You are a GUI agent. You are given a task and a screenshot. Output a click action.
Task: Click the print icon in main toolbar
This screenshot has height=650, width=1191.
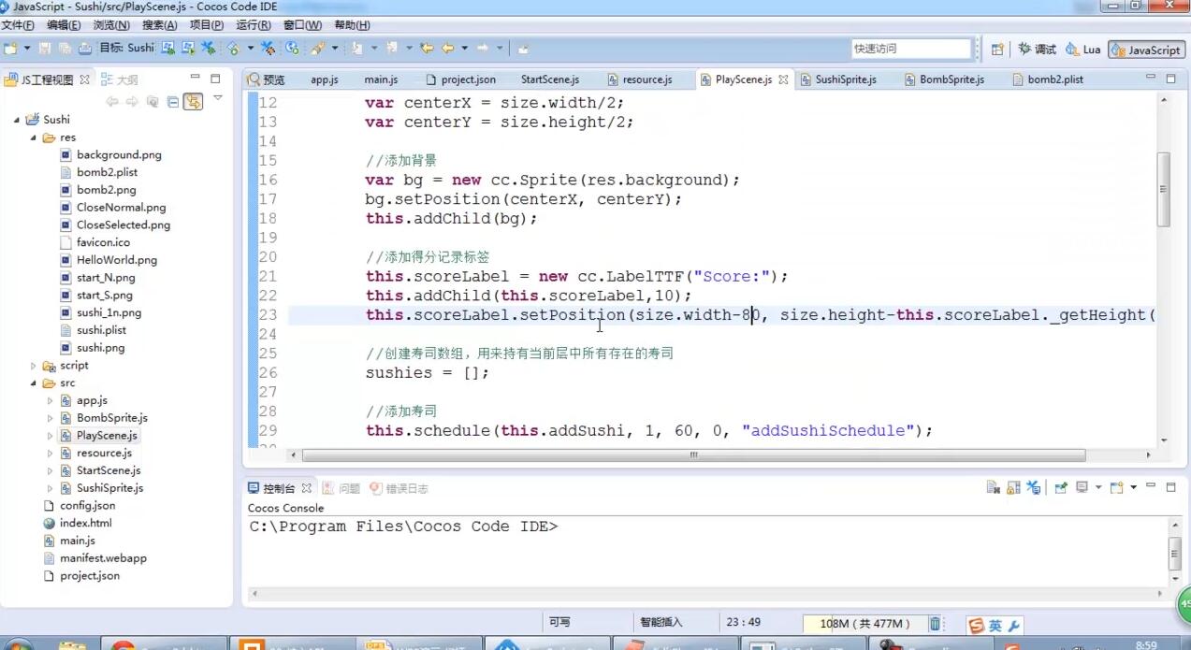point(85,48)
